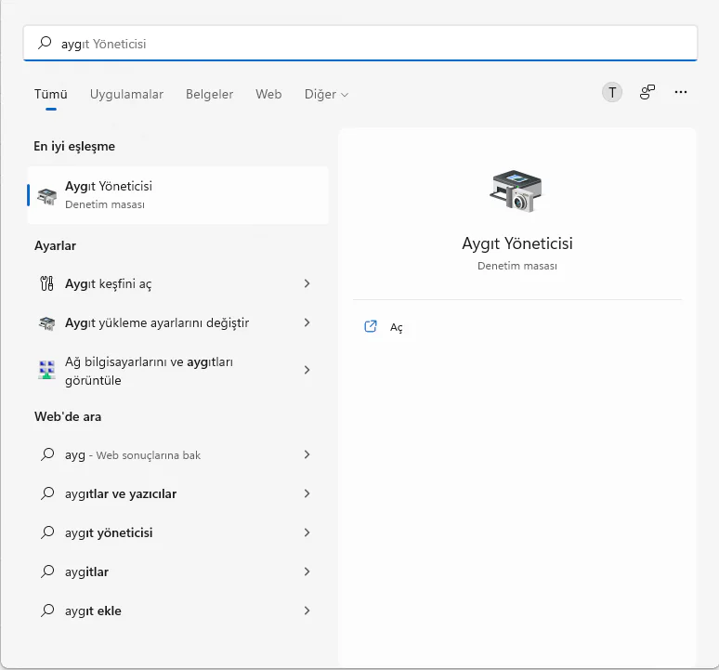Click the search text input field
This screenshot has width=719, height=670.
[x=372, y=44]
